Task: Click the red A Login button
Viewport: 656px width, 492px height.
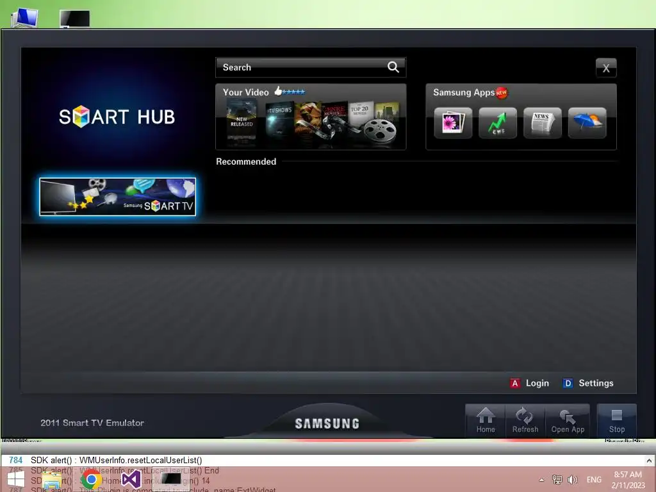Action: click(x=530, y=383)
